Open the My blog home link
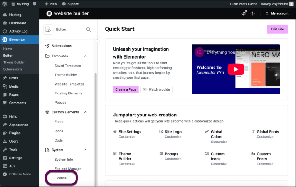The height and width of the screenshot is (187, 296). pos(20,4)
